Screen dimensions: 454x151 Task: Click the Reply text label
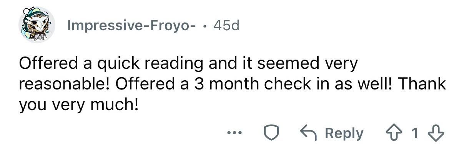(344, 133)
